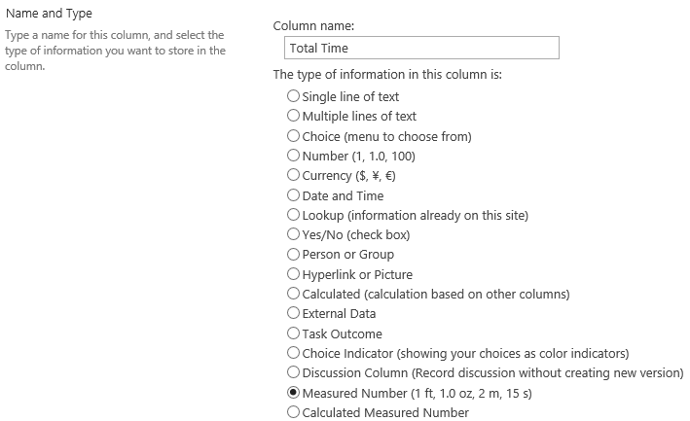Select the Currency column type

(293, 175)
